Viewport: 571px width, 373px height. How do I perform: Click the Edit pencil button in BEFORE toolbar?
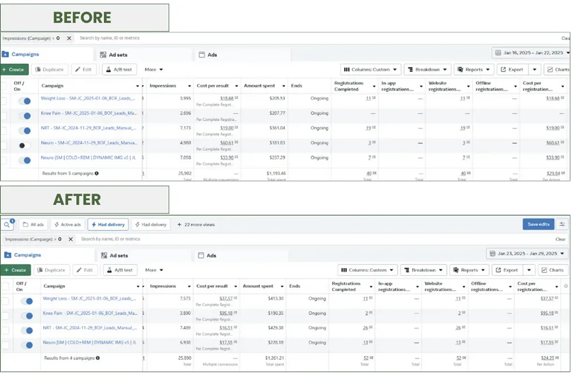[84, 69]
